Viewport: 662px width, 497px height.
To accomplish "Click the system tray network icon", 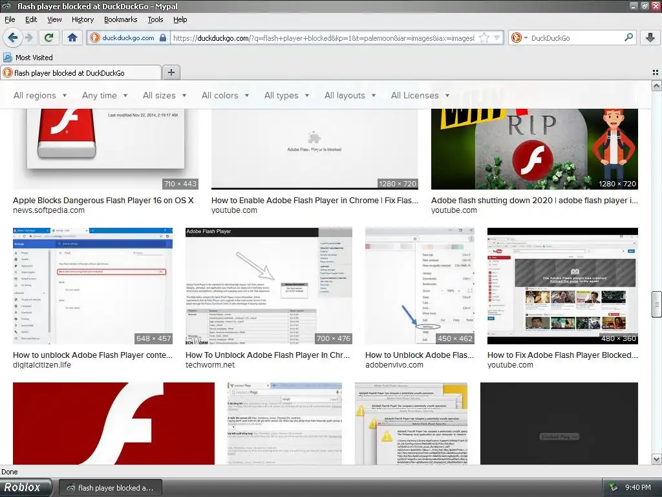I will [x=613, y=488].
